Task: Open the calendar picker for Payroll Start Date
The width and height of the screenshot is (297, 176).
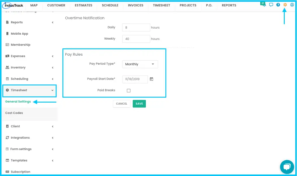Action: (x=151, y=79)
